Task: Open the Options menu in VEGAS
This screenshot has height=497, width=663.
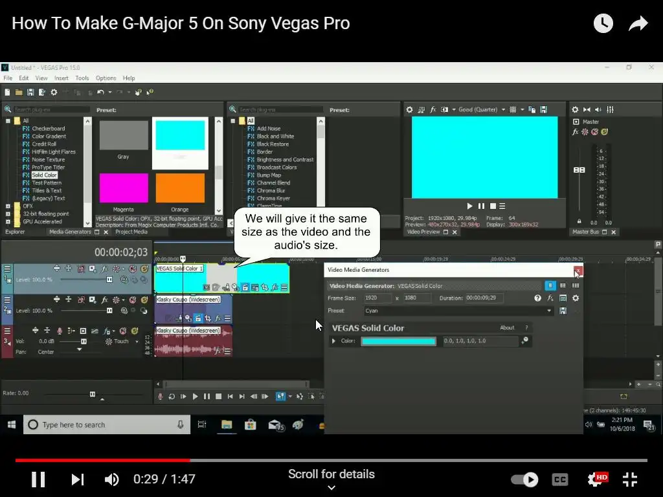Action: (106, 78)
